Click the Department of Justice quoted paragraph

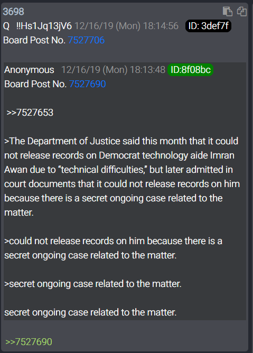pyautogui.click(x=122, y=176)
